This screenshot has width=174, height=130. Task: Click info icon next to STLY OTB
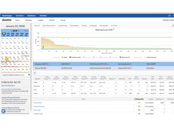pyautogui.click(x=138, y=79)
